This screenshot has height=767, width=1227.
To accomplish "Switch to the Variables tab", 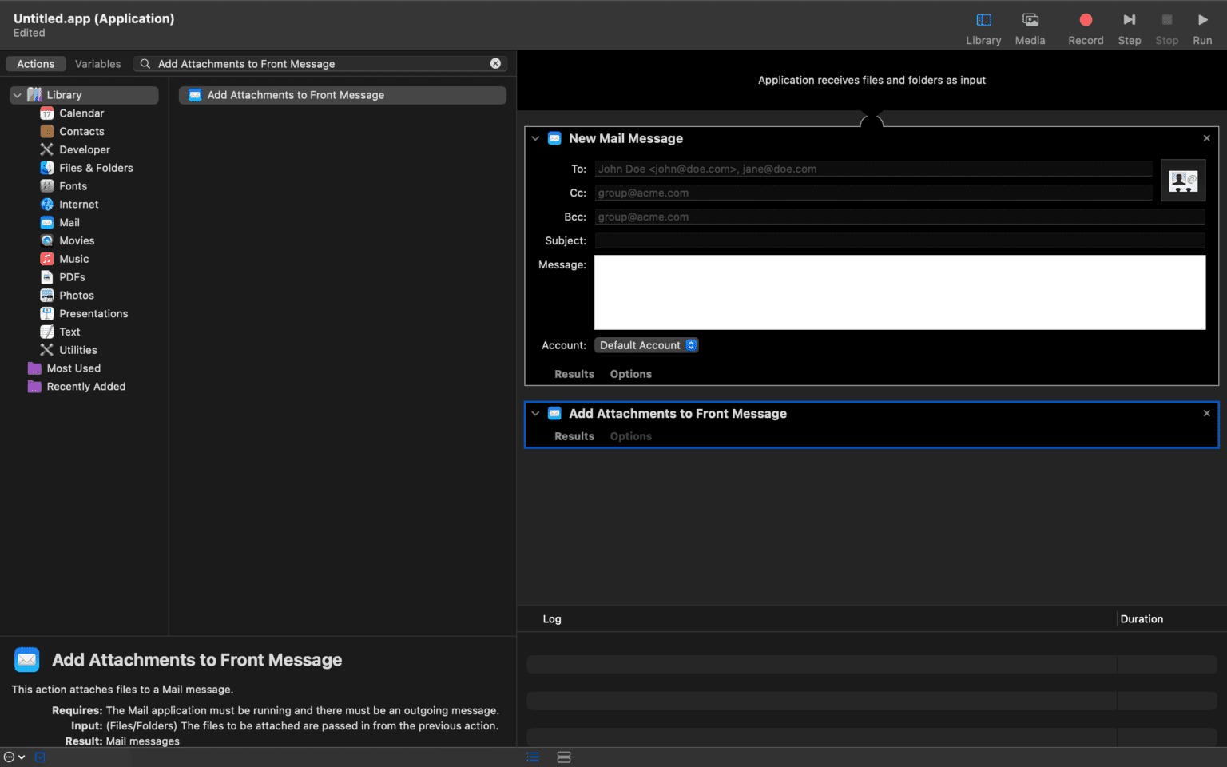I will tap(97, 64).
